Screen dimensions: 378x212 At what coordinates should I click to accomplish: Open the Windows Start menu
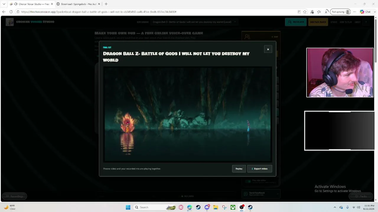pyautogui.click(x=128, y=207)
